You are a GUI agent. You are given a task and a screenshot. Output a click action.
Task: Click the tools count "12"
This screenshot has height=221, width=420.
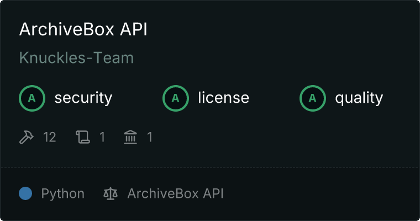[50, 137]
